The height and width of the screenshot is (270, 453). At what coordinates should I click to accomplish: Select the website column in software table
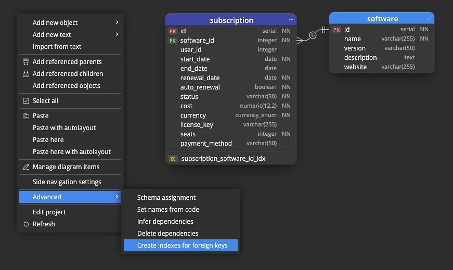pyautogui.click(x=382, y=67)
